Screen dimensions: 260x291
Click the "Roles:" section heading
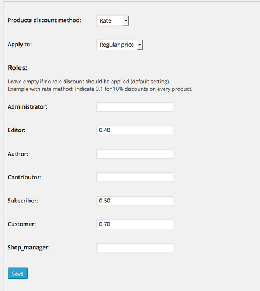click(x=17, y=68)
